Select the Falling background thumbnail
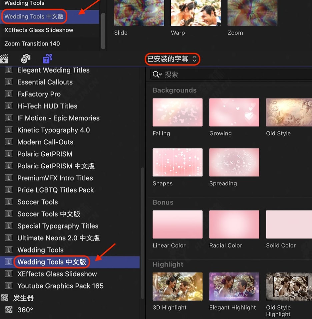The width and height of the screenshot is (312, 319). [177, 112]
